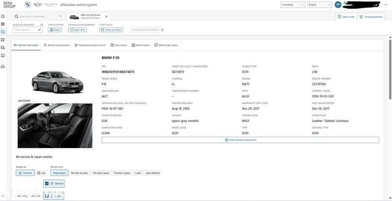Click the FP user avatar

338,5
